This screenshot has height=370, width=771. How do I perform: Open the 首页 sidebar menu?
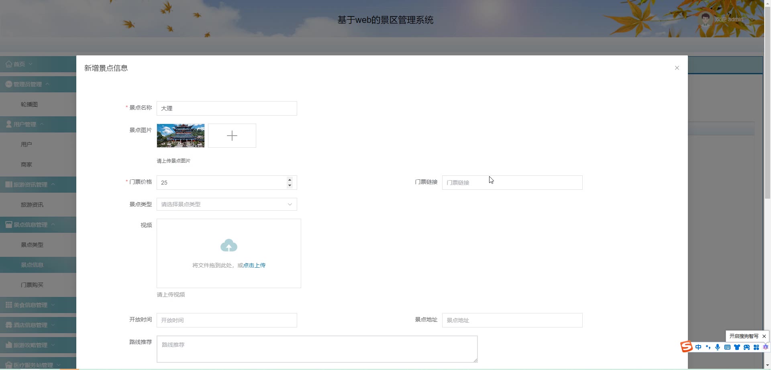click(38, 64)
